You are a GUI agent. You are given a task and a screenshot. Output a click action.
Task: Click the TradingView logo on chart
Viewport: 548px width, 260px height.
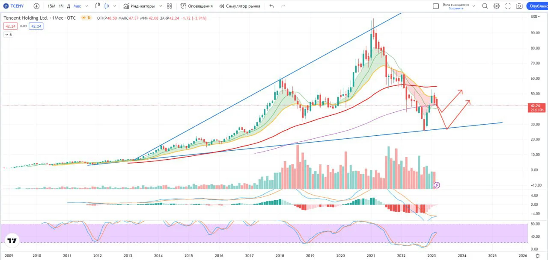pos(12,241)
